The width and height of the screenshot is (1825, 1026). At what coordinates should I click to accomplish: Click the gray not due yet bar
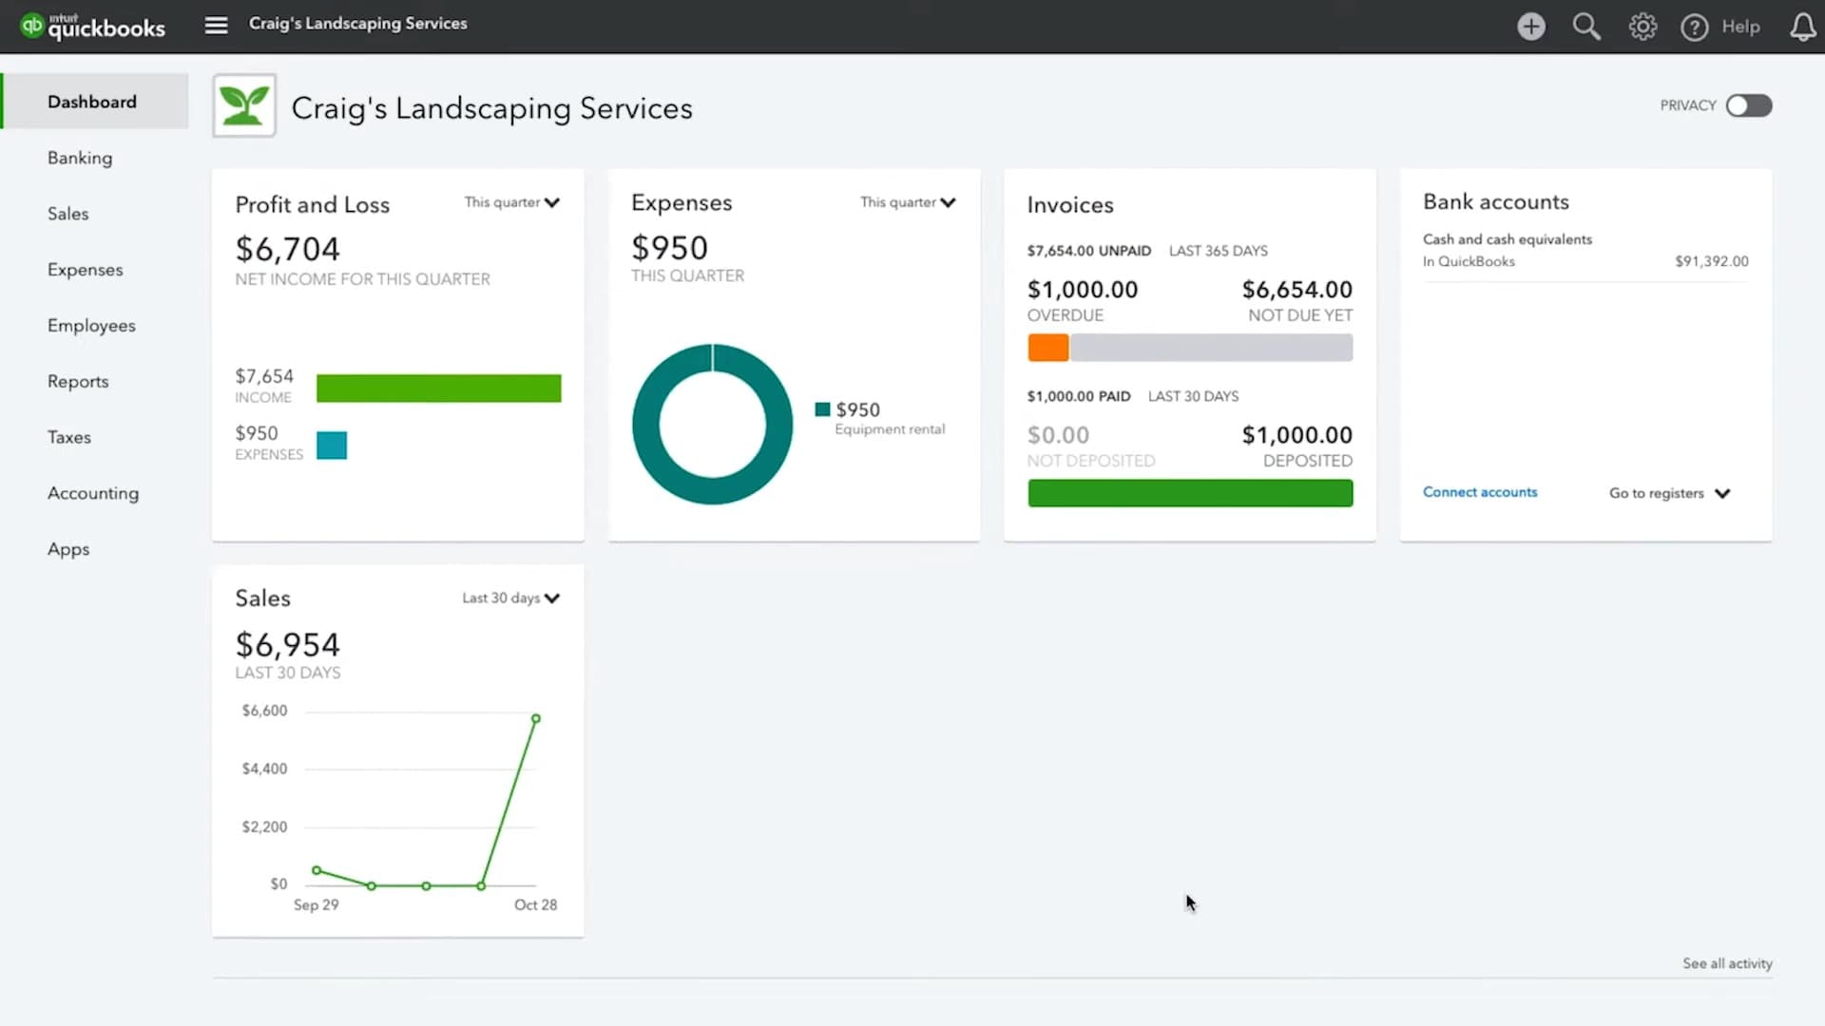pos(1212,348)
